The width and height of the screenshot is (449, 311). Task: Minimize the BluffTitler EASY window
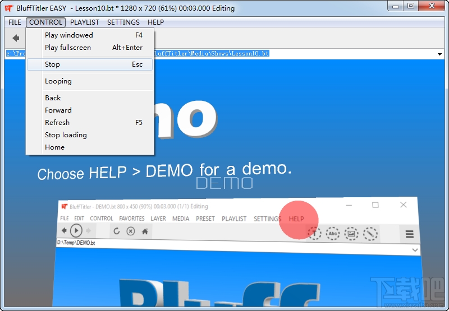coord(396,6)
